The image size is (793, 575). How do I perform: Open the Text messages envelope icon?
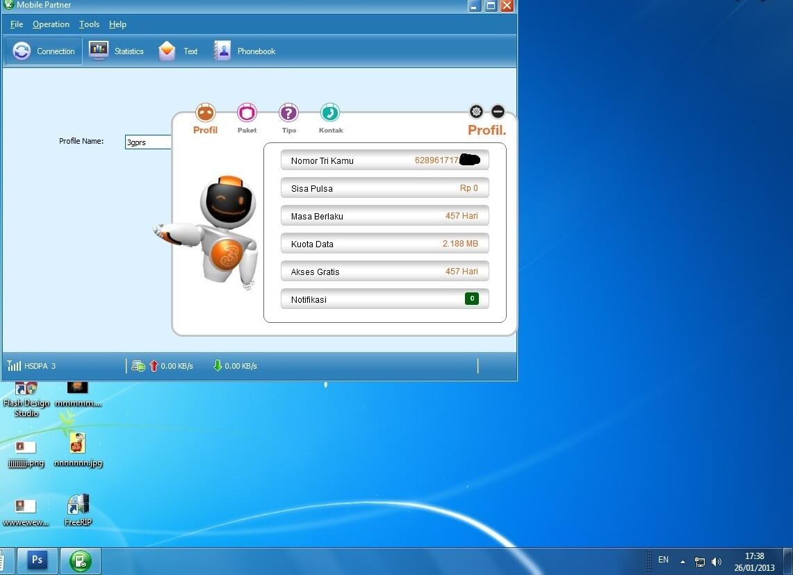(x=167, y=51)
